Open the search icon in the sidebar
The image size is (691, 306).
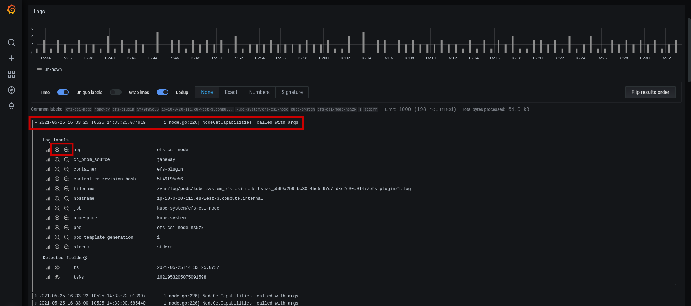pos(12,42)
